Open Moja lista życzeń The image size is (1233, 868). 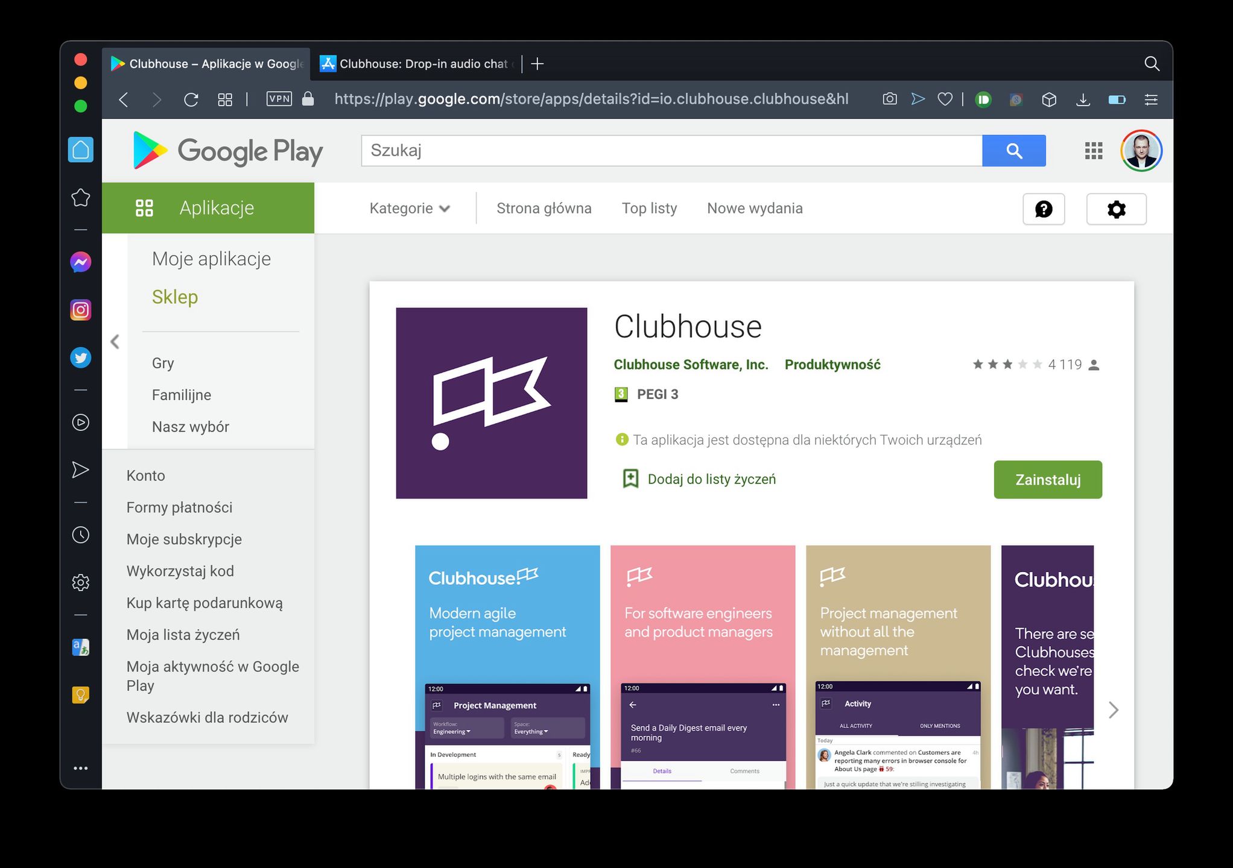[x=183, y=635]
